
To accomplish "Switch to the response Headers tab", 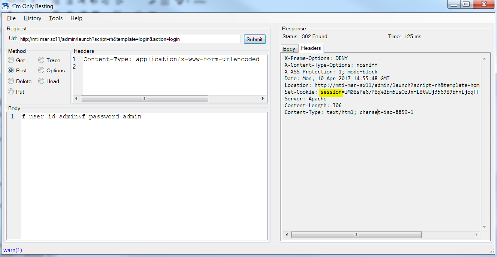I will tap(311, 48).
